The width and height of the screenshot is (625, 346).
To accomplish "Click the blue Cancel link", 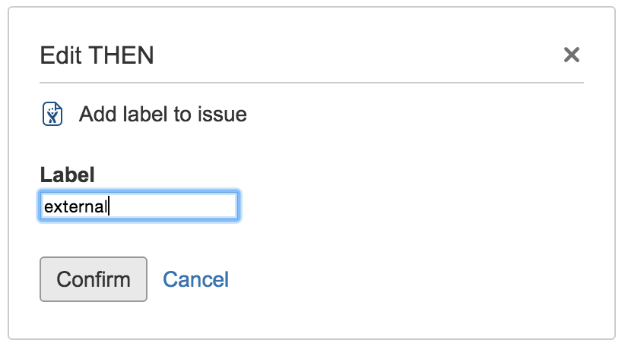I will coord(195,279).
